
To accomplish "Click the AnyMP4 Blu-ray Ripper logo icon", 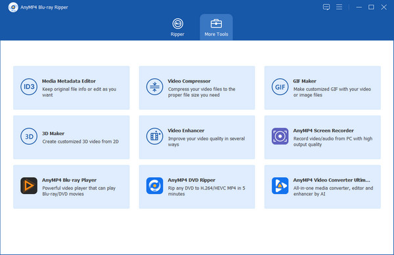I will (13, 7).
